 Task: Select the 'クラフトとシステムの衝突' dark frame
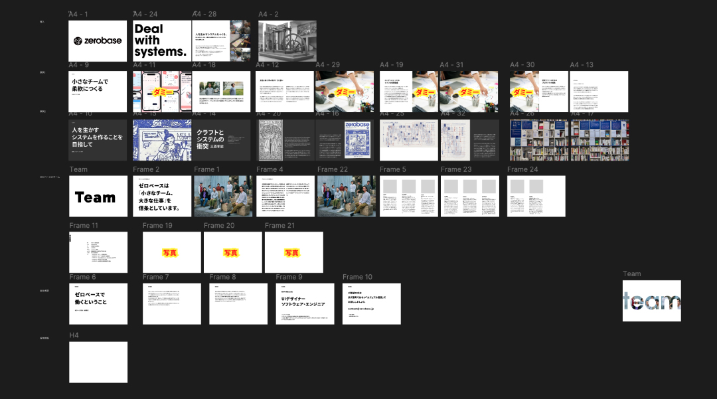click(x=221, y=140)
